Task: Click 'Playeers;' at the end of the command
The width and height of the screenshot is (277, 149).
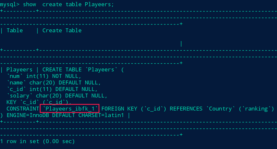Action: click(x=99, y=5)
